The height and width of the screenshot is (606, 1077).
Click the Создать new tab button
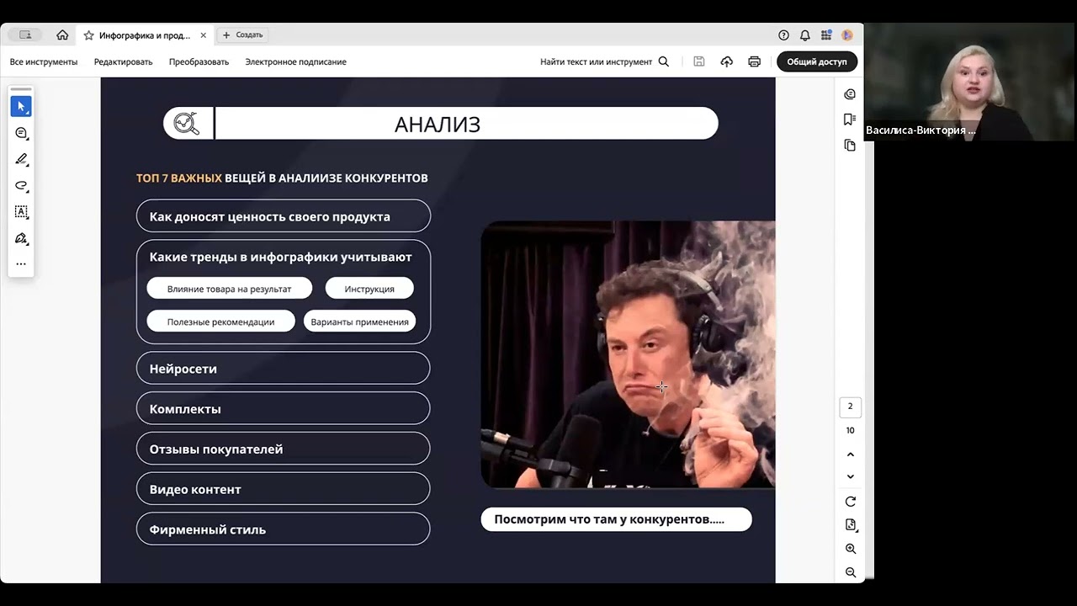(x=243, y=35)
